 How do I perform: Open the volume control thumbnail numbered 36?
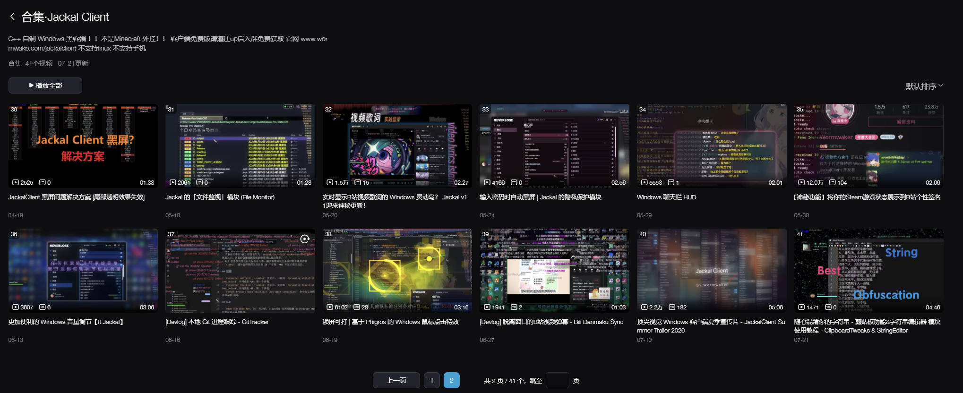83,271
